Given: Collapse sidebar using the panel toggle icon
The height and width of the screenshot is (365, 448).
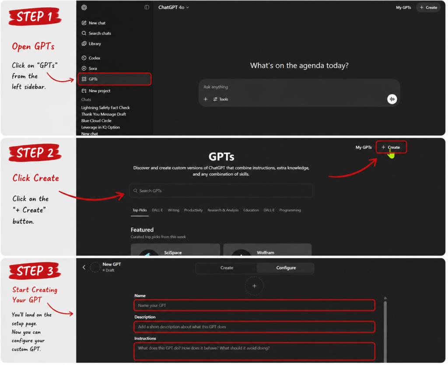Looking at the screenshot, I should (x=147, y=7).
